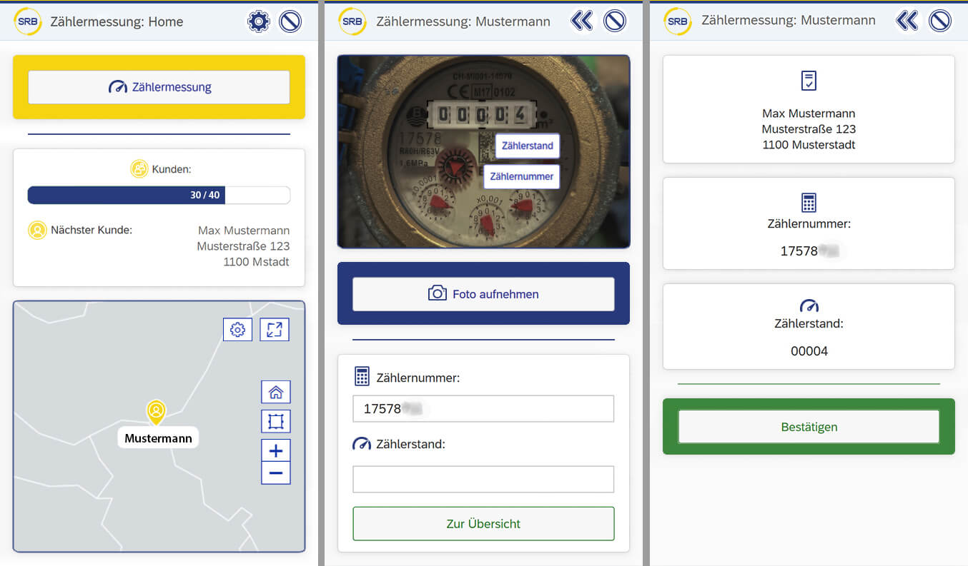
Task: Activate rectangle selection tool on map
Action: (x=276, y=421)
